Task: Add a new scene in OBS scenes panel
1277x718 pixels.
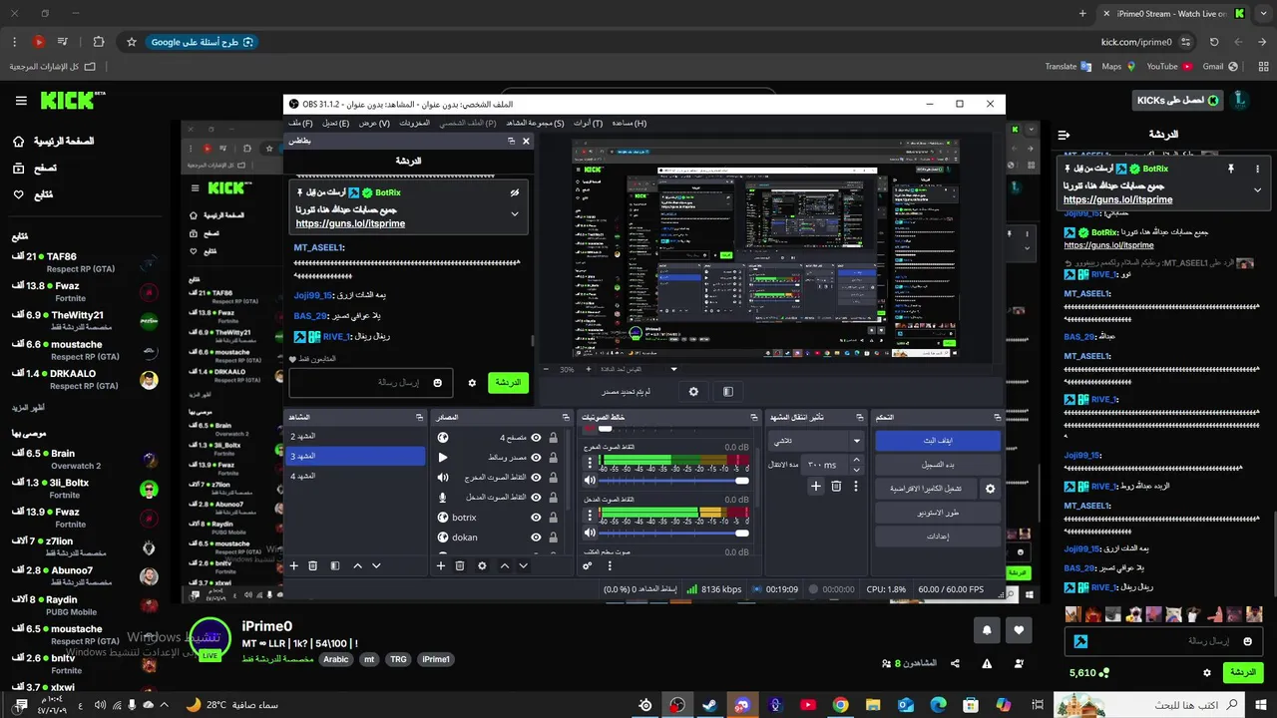Action: (x=294, y=565)
